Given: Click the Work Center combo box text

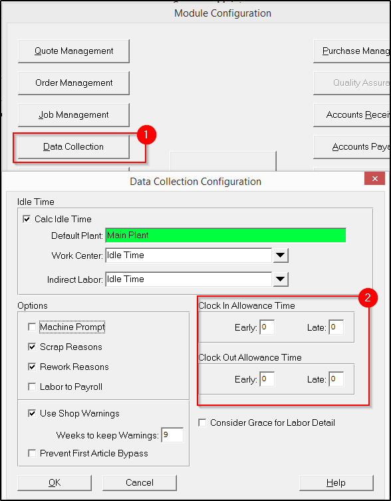Looking at the screenshot, I should 188,255.
